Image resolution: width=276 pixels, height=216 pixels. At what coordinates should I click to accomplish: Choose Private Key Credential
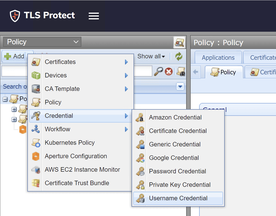(x=178, y=185)
